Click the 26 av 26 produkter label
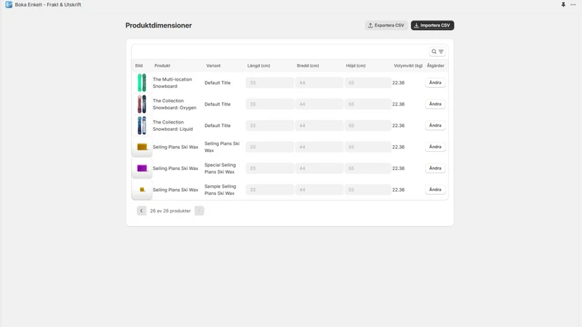Screen dimensions: 582x327 170,211
